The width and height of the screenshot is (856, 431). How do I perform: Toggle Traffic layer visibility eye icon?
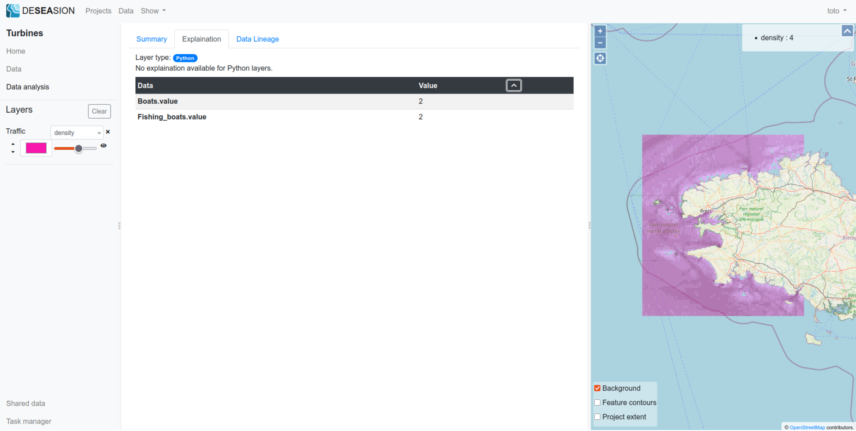coord(103,145)
